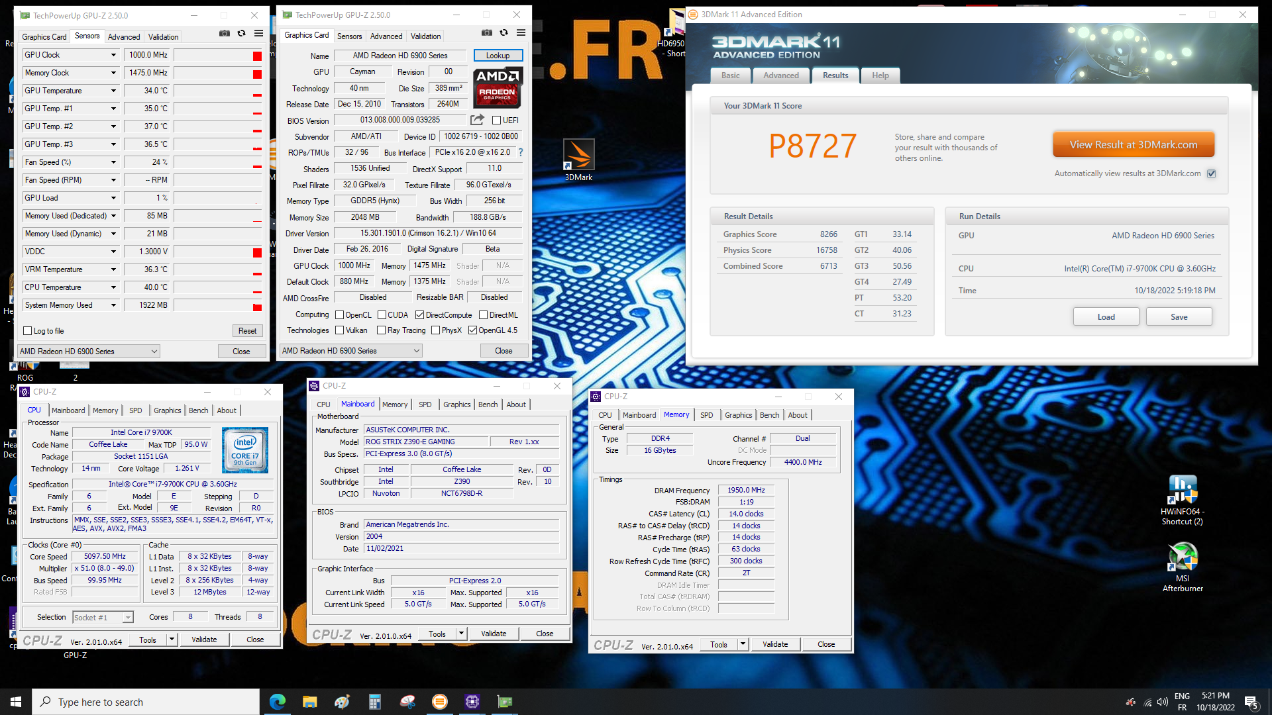1272x715 pixels.
Task: Open Calculator icon in taskbar
Action: (375, 702)
